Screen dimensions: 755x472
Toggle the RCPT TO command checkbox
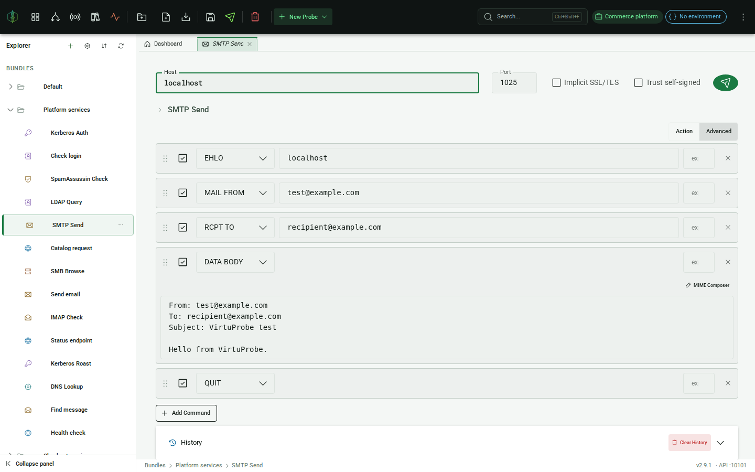[182, 228]
